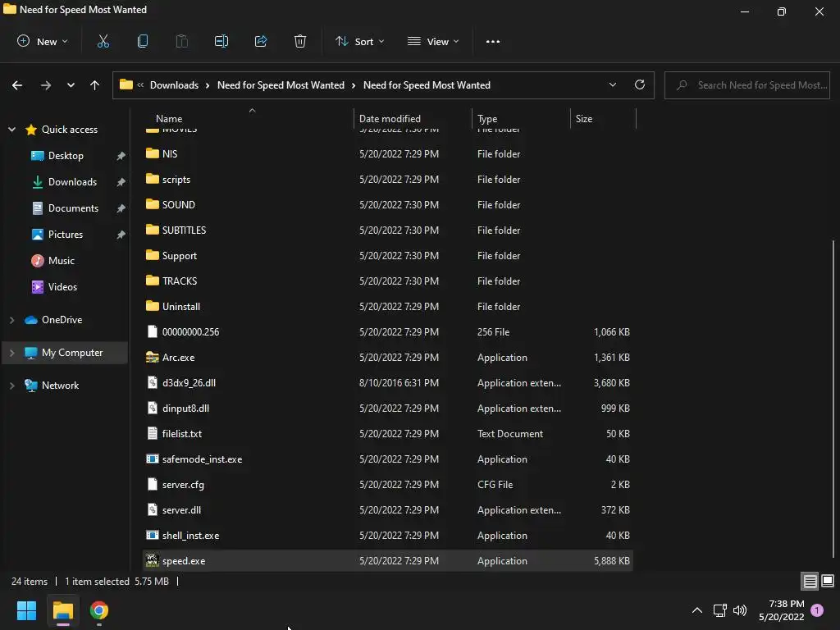Click the d3dx9_26.dll file icon
840x630 pixels.
[152, 382]
